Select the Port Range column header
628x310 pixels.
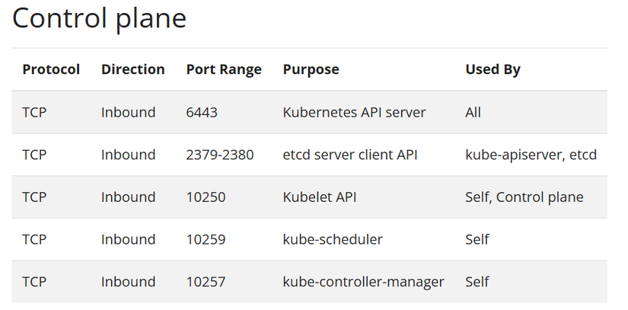pyautogui.click(x=224, y=69)
